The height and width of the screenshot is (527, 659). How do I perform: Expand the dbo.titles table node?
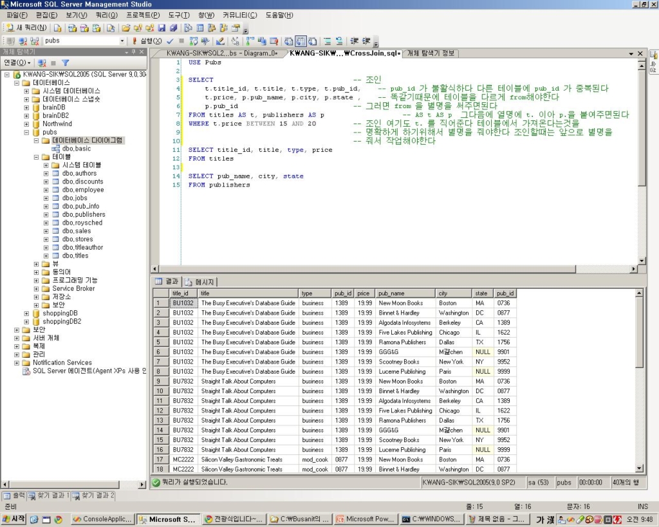click(x=46, y=255)
